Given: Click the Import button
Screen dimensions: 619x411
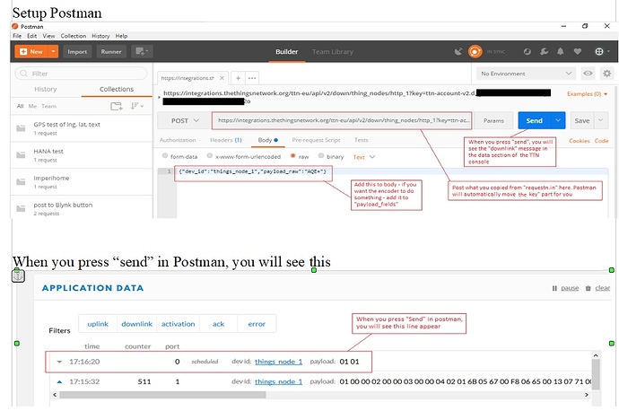Looking at the screenshot, I should coord(77,52).
